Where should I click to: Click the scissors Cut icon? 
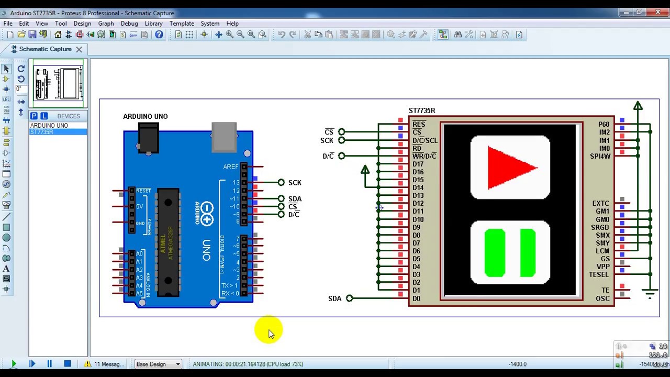pyautogui.click(x=308, y=35)
